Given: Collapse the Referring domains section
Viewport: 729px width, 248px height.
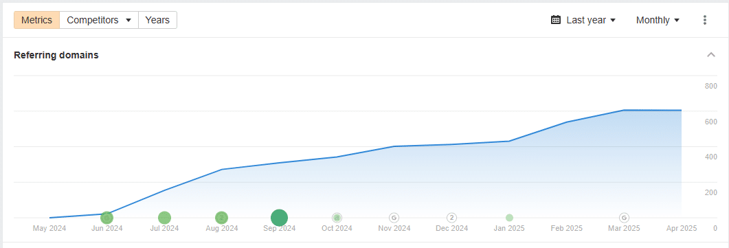Looking at the screenshot, I should (711, 55).
